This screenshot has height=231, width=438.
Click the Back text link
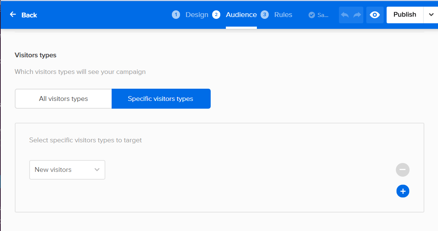point(29,15)
